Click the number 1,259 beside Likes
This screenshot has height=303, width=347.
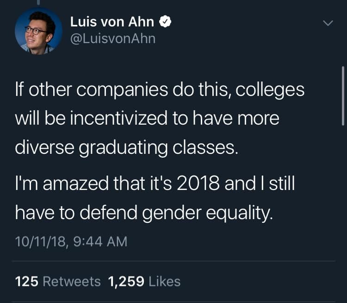coord(126,281)
